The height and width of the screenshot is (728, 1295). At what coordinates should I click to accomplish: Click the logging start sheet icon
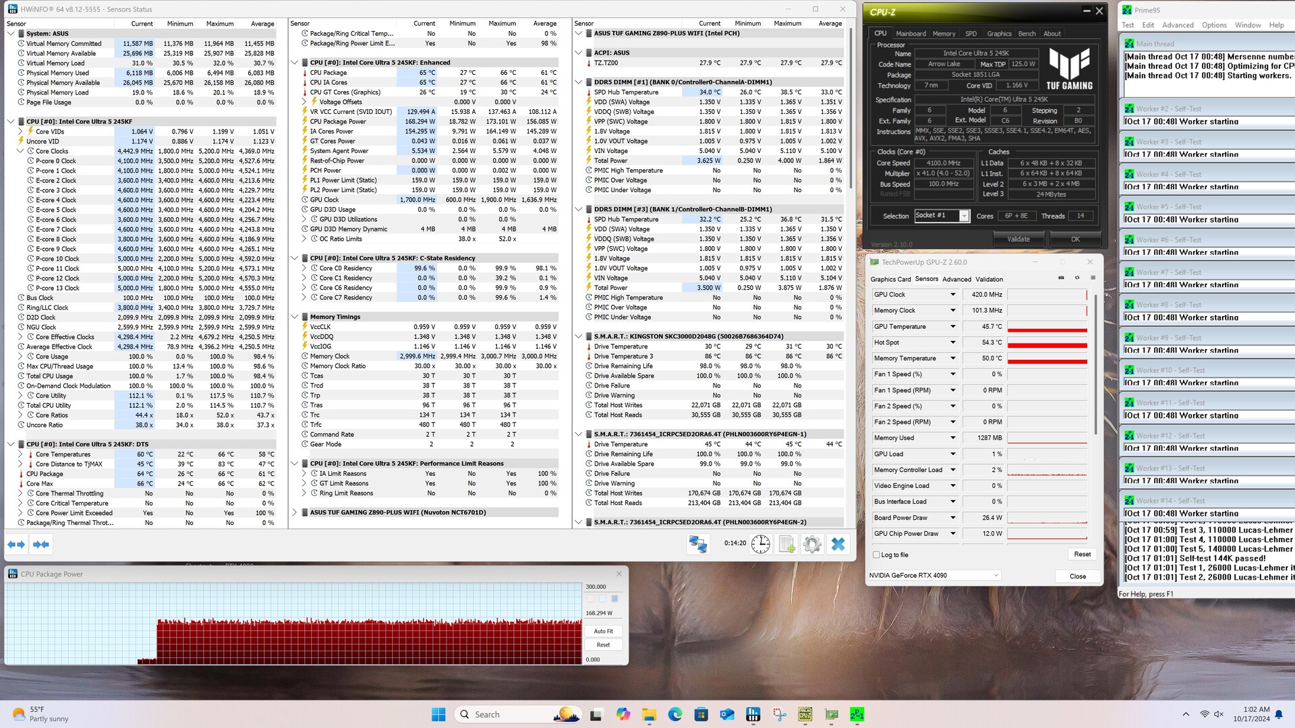click(x=786, y=544)
